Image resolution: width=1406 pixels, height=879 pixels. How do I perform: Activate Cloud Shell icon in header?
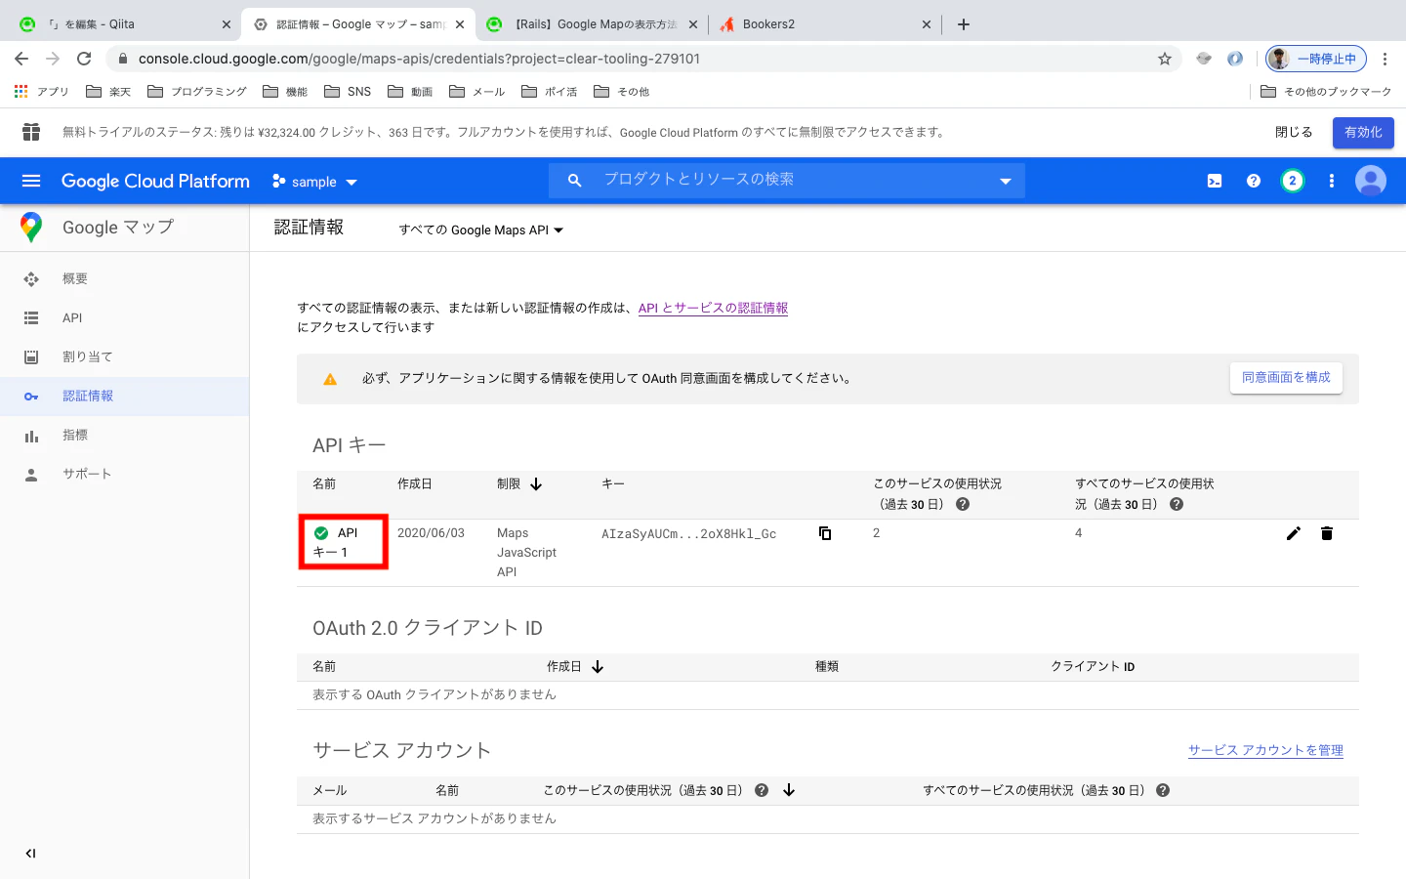pyautogui.click(x=1215, y=181)
